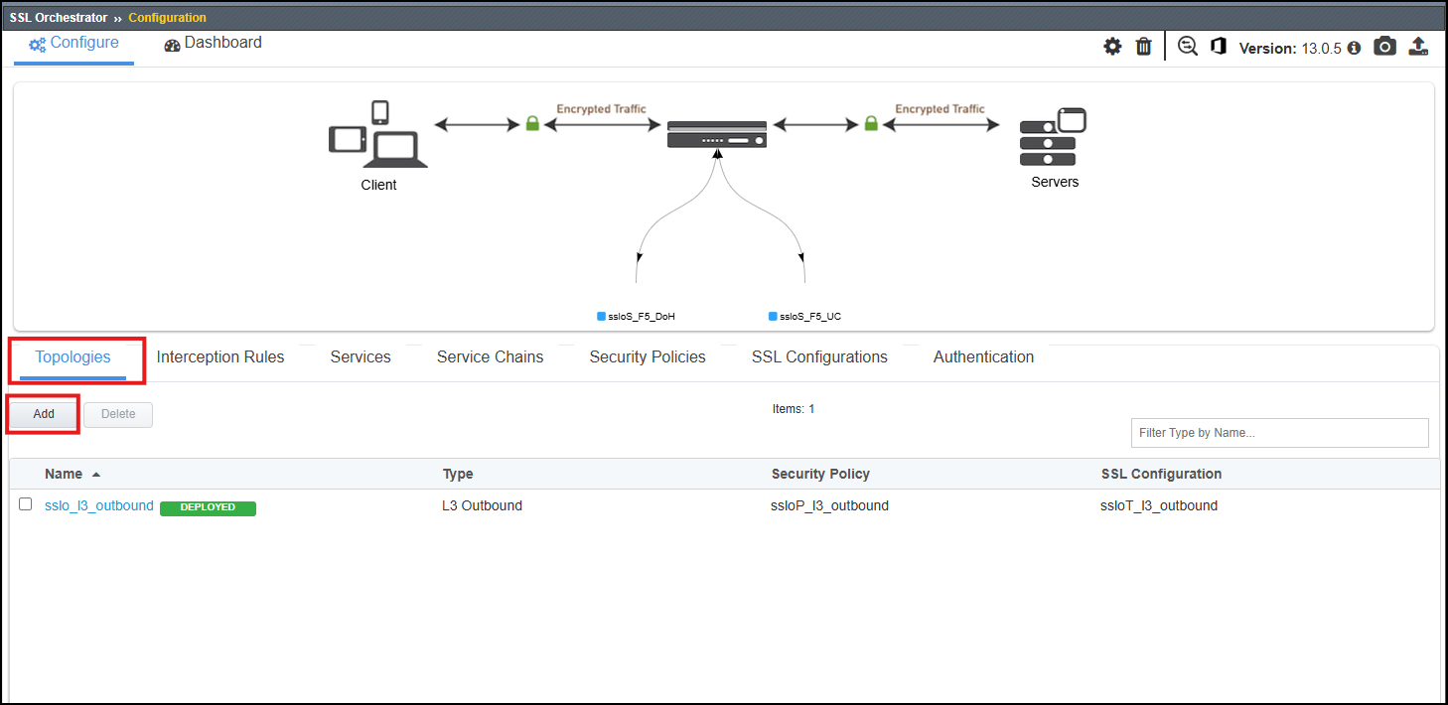This screenshot has height=705, width=1448.
Task: Click the DEPLOYED status badge
Action: point(208,507)
